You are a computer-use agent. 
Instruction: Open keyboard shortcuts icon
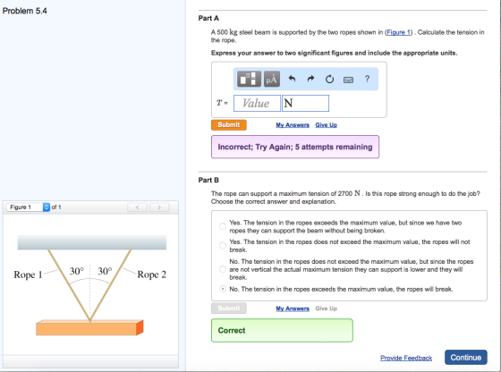348,80
